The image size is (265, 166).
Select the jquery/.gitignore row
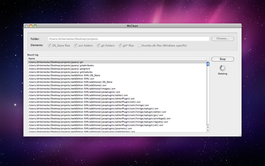[x=117, y=69]
